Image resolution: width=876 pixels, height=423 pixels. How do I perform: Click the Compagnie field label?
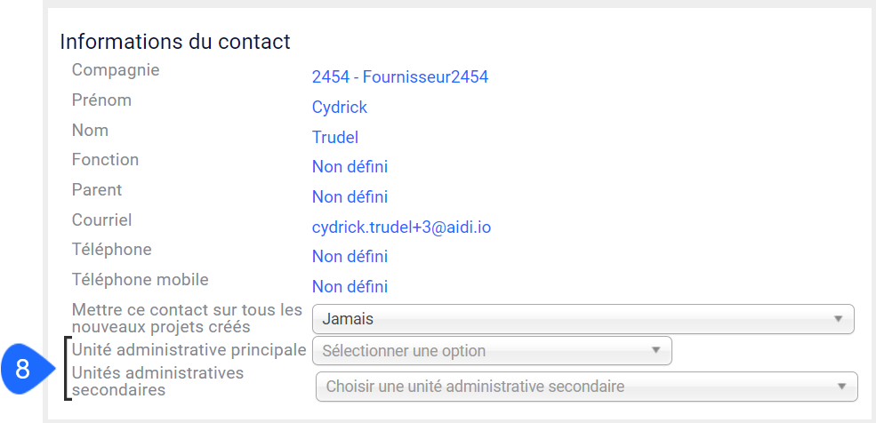[x=116, y=70]
